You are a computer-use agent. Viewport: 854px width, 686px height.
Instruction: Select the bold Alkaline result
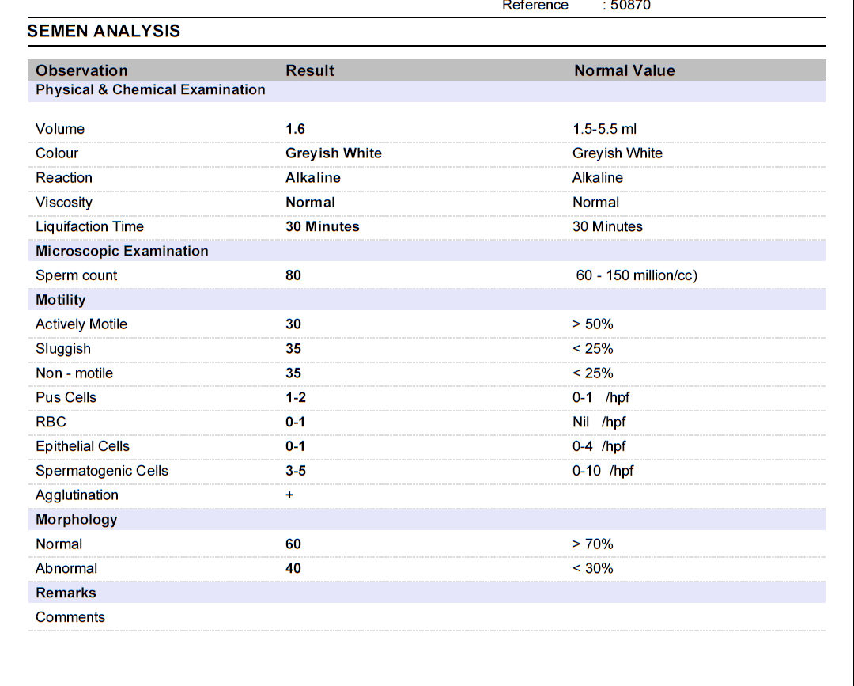tap(313, 177)
